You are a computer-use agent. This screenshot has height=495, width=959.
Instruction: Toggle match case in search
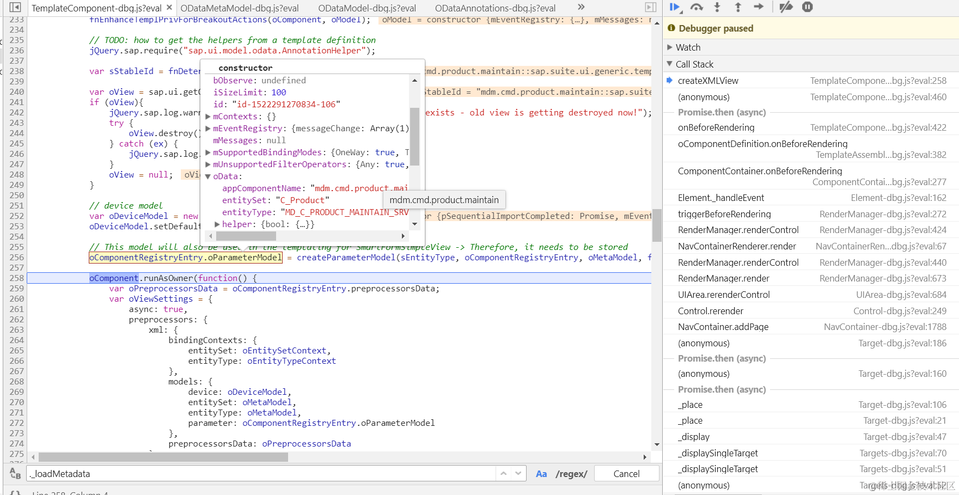click(x=541, y=474)
